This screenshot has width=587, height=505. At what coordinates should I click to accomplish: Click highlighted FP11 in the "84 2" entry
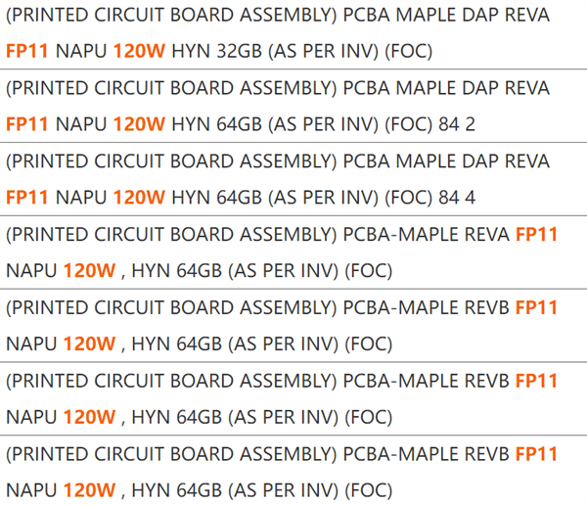(27, 124)
